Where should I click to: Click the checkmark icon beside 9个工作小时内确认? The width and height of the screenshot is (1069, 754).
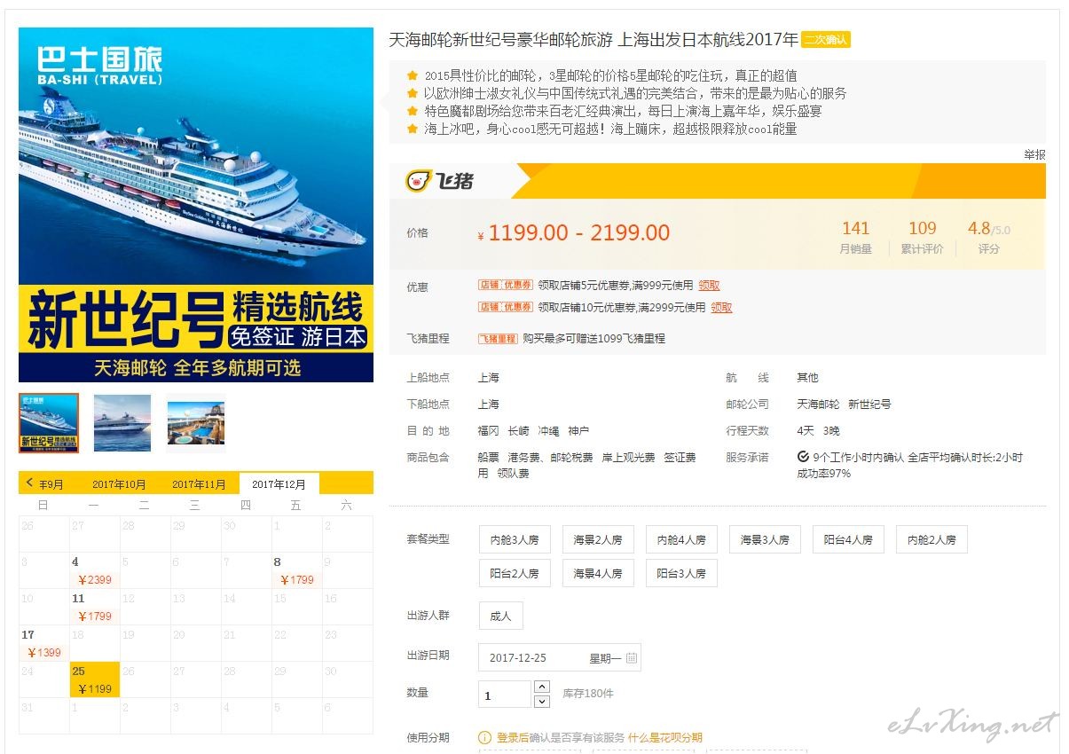[x=803, y=458]
